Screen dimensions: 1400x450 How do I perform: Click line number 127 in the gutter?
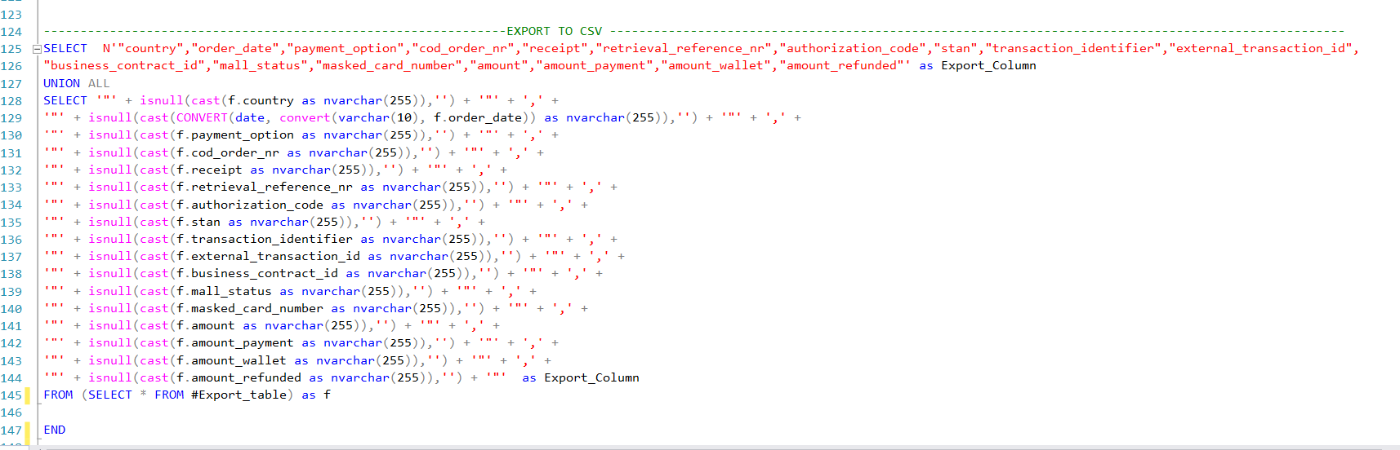(x=11, y=84)
